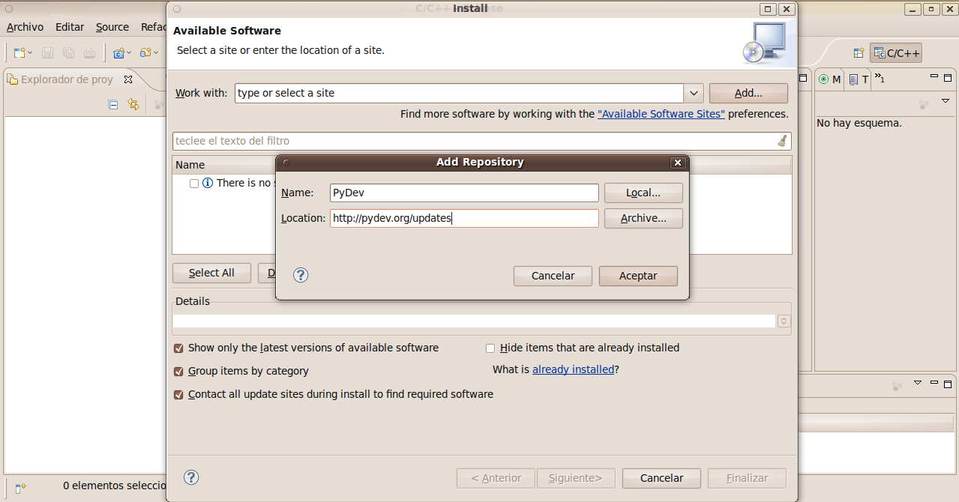Open the Archivo menu
This screenshot has height=502, width=959.
point(25,27)
